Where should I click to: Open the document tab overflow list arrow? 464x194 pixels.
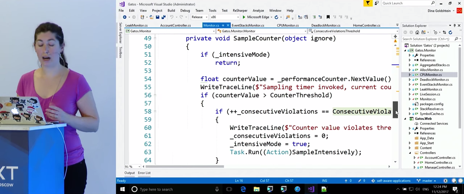pyautogui.click(x=397, y=25)
